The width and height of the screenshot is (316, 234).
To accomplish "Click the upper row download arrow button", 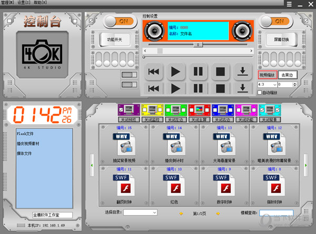I will 243,72.
